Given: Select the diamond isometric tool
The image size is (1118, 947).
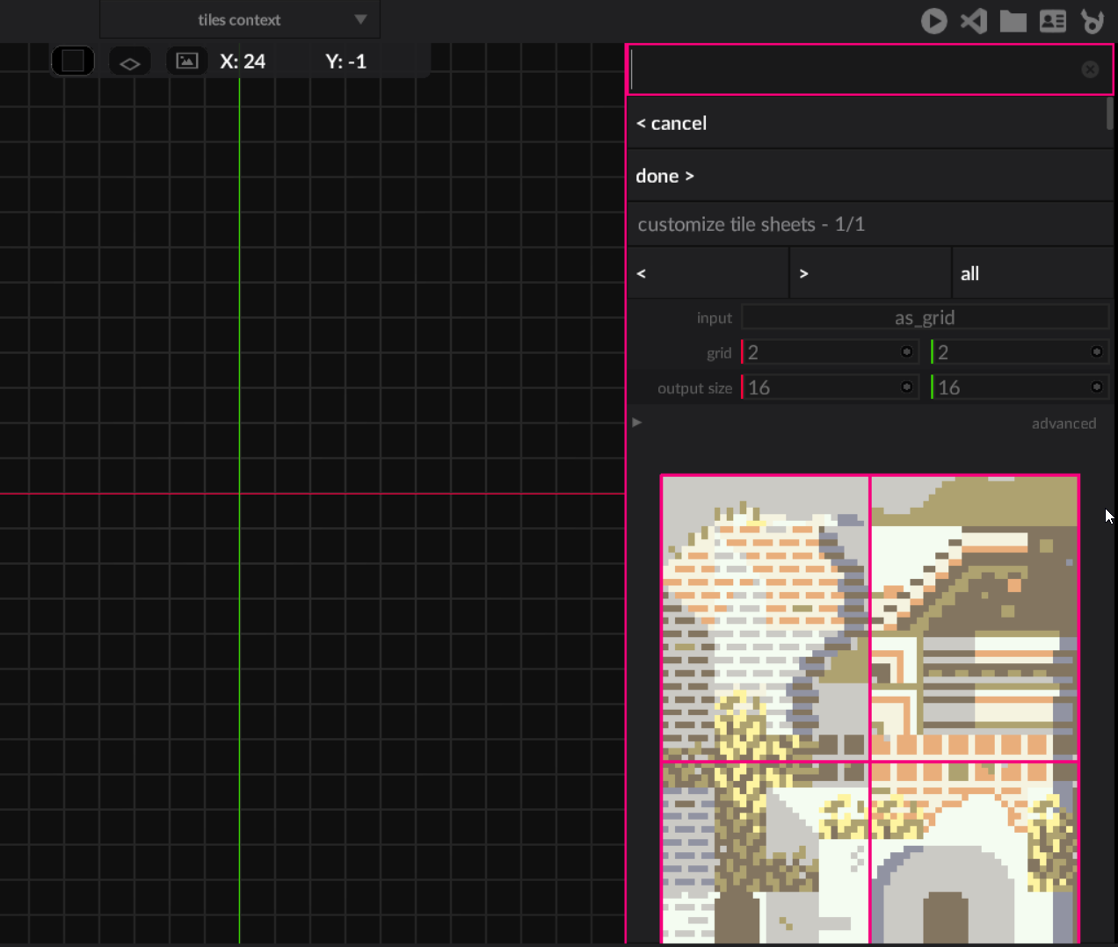Looking at the screenshot, I should [x=130, y=62].
